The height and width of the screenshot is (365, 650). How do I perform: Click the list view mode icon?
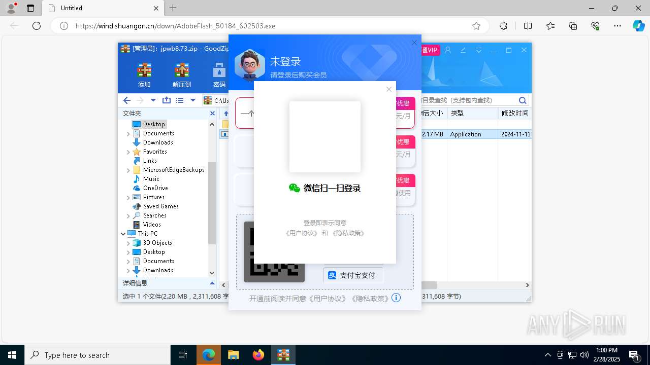[x=180, y=100]
